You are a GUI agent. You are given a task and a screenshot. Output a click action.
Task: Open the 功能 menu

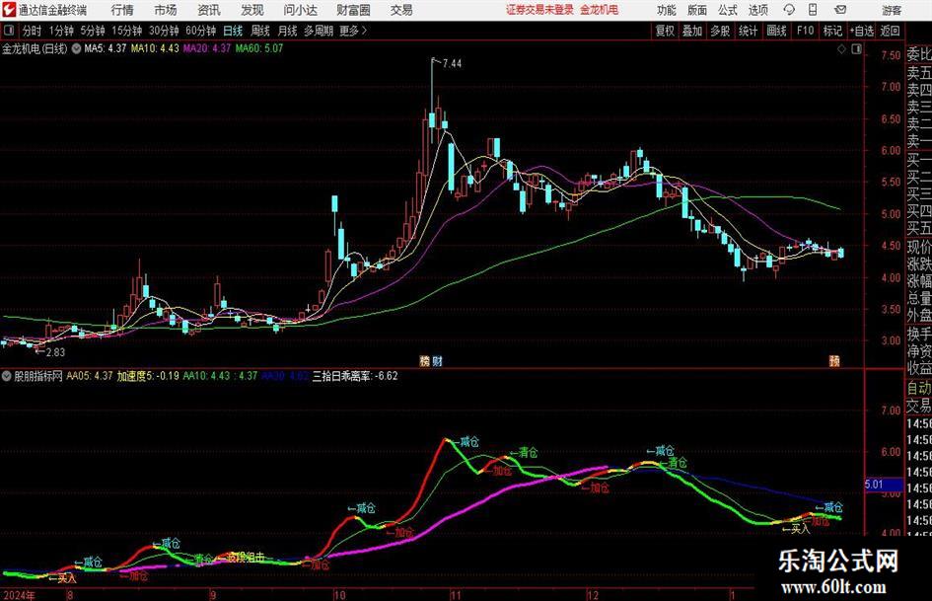pos(667,10)
